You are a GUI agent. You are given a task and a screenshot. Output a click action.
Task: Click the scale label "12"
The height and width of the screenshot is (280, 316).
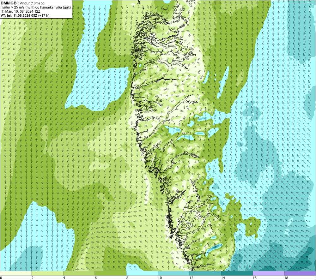pyautogui.click(x=191, y=278)
